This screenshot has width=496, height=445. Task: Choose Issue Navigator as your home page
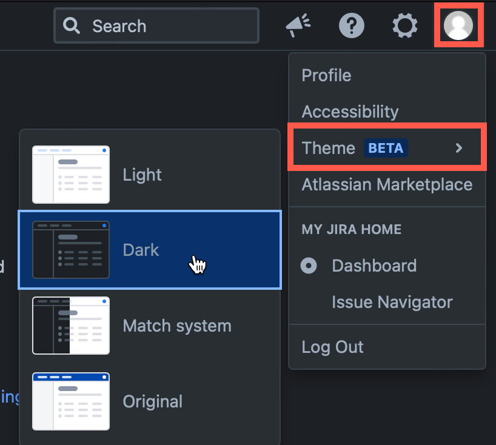click(x=392, y=302)
